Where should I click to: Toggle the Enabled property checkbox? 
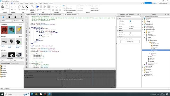pos(130,33)
